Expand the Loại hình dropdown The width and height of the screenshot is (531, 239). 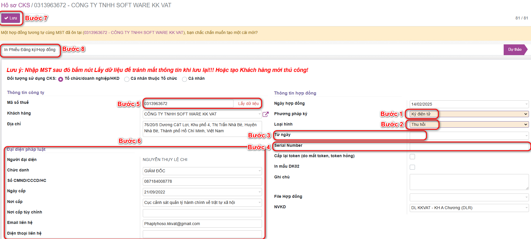point(469,124)
